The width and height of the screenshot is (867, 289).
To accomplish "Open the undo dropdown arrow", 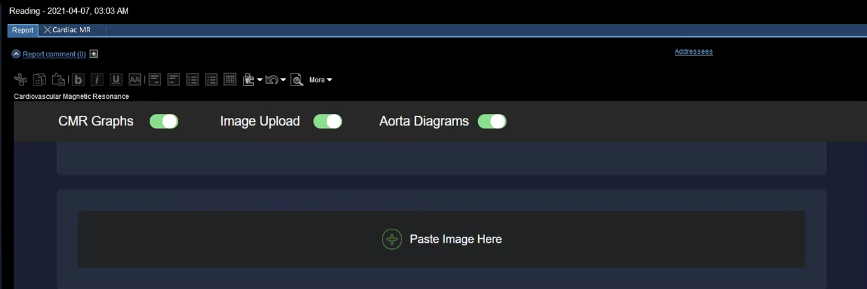I will pos(283,80).
